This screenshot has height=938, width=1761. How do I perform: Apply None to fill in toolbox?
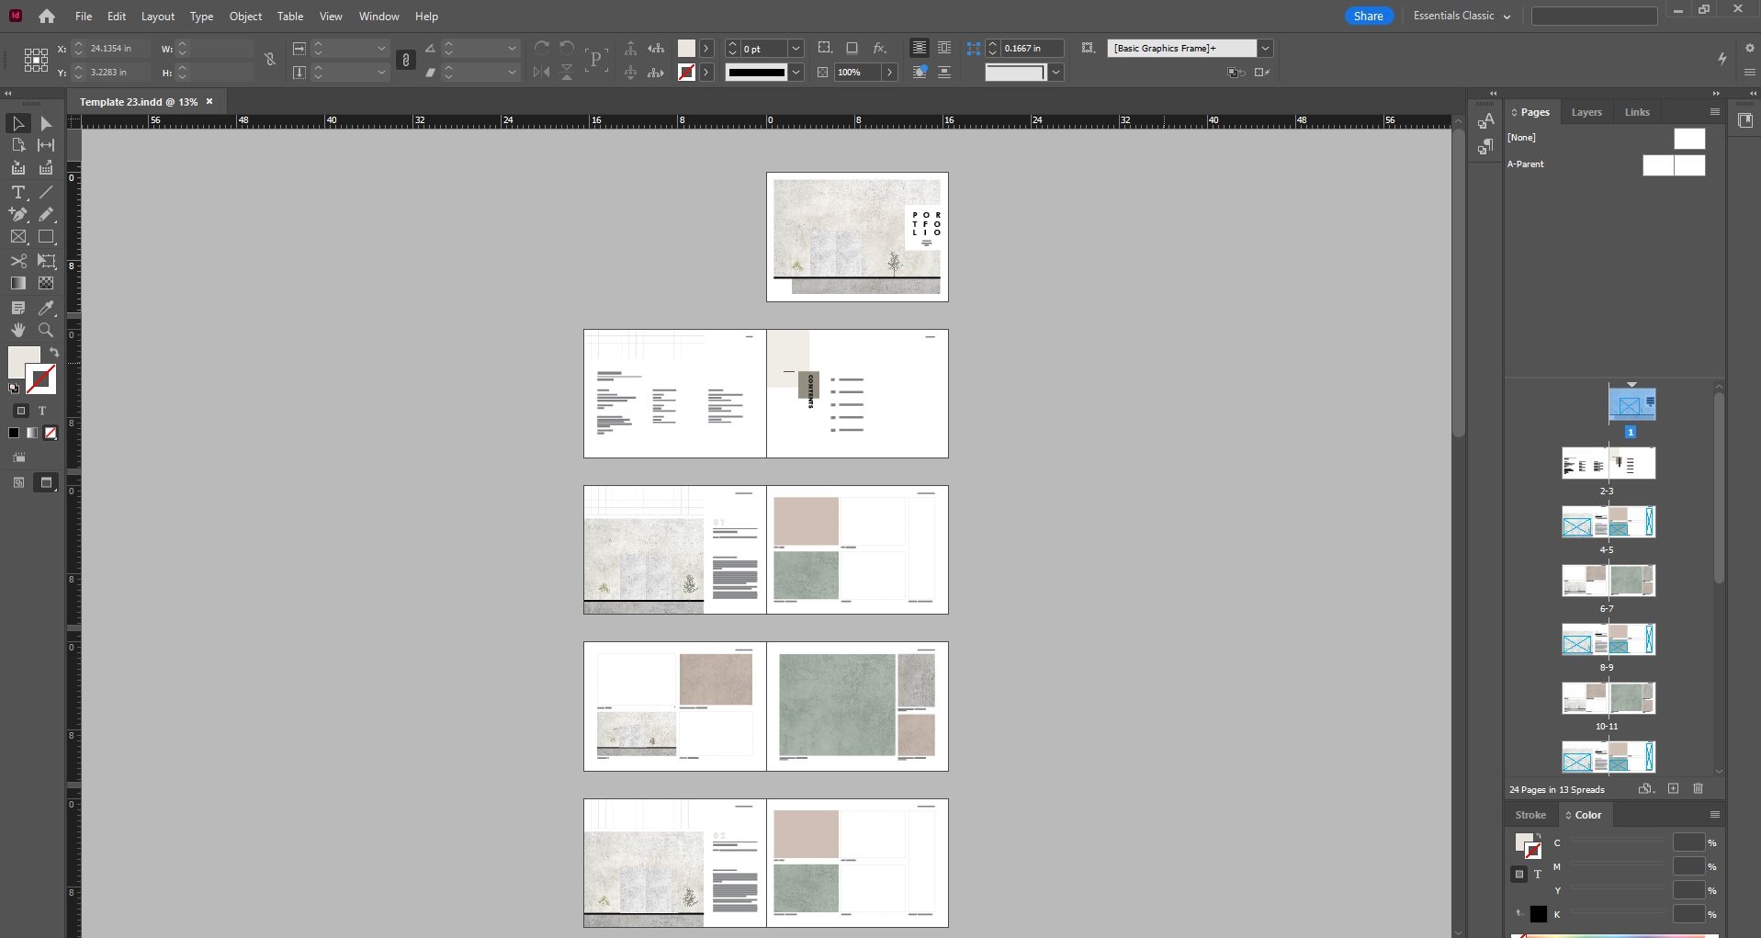(x=51, y=433)
